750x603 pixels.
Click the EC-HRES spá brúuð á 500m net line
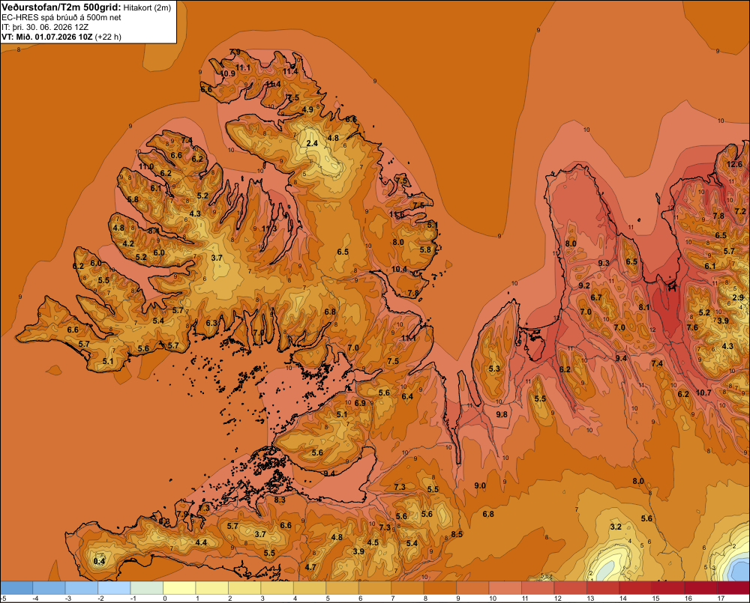click(61, 18)
